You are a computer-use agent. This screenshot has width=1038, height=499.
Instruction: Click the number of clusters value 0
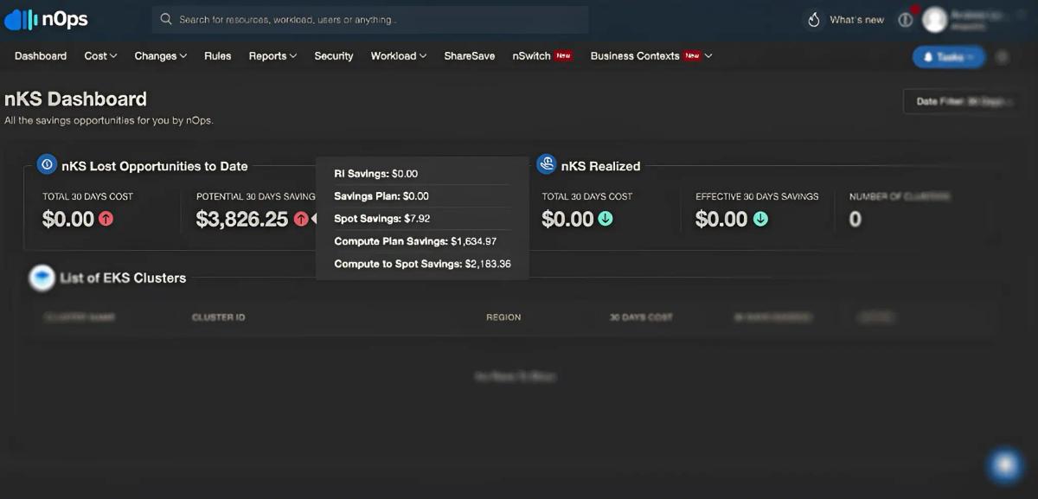tap(855, 220)
